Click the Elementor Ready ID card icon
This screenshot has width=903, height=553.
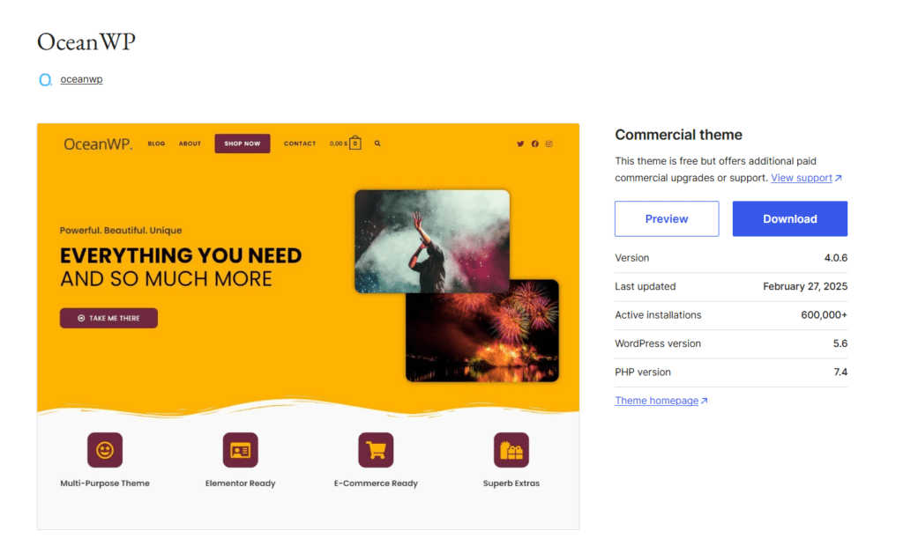pos(240,449)
